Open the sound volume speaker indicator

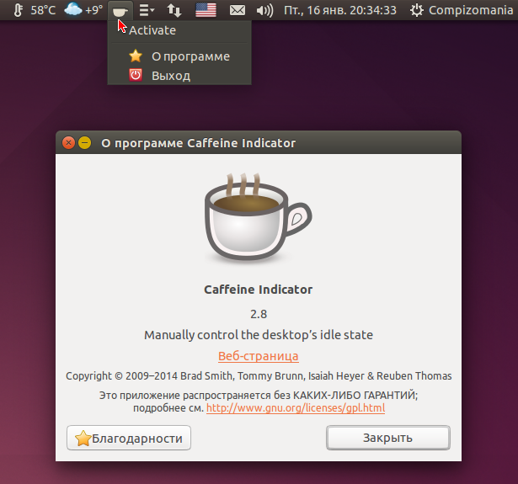(x=265, y=11)
